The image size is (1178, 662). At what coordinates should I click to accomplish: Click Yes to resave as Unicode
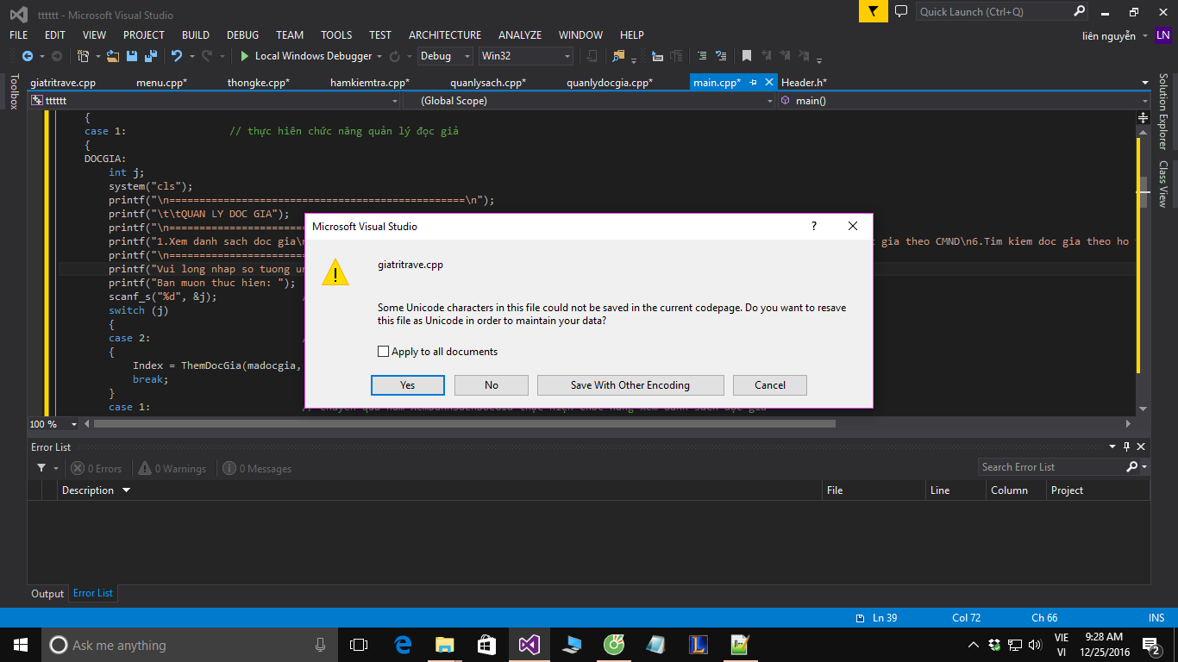coord(407,385)
